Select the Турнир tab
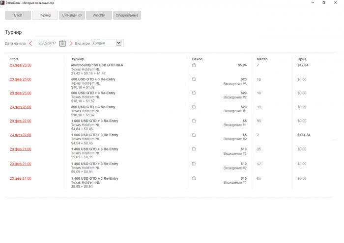The height and width of the screenshot is (243, 344). point(45,15)
